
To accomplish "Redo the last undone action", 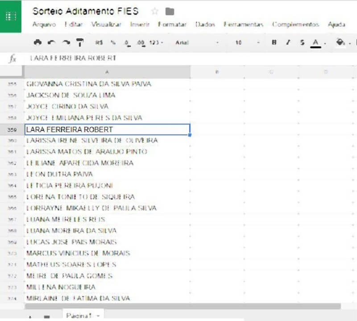I will click(66, 42).
